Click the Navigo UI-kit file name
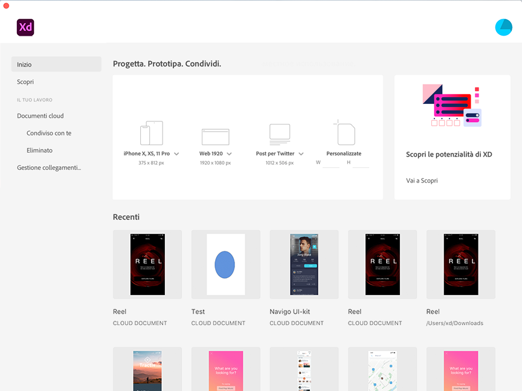Viewport: 522px width, 391px height. [x=289, y=311]
